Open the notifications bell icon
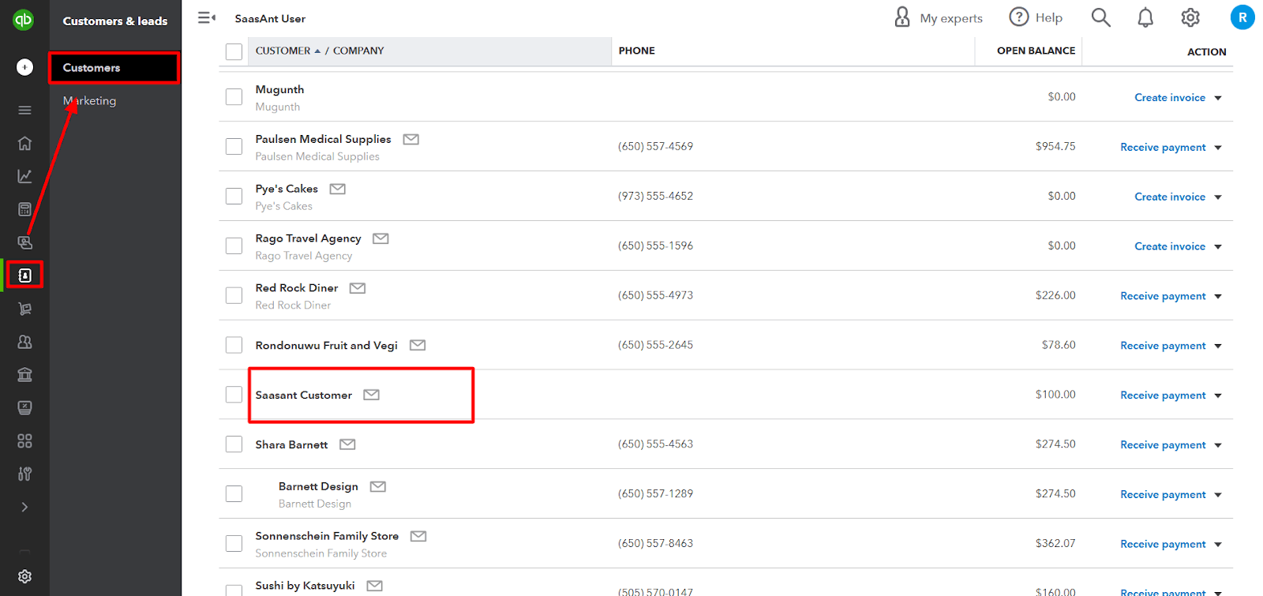Image resolution: width=1263 pixels, height=596 pixels. tap(1145, 17)
